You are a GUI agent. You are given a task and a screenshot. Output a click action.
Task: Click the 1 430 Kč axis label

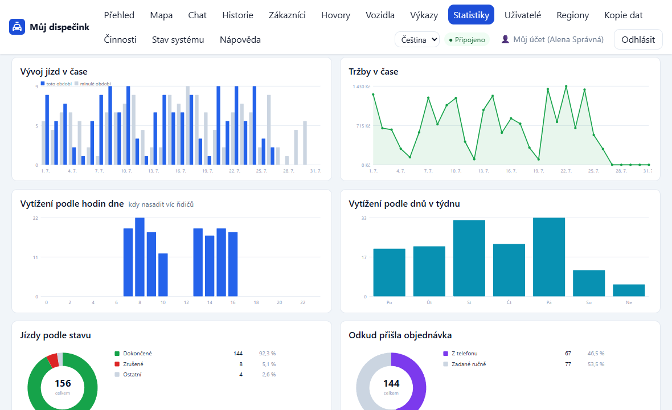361,87
